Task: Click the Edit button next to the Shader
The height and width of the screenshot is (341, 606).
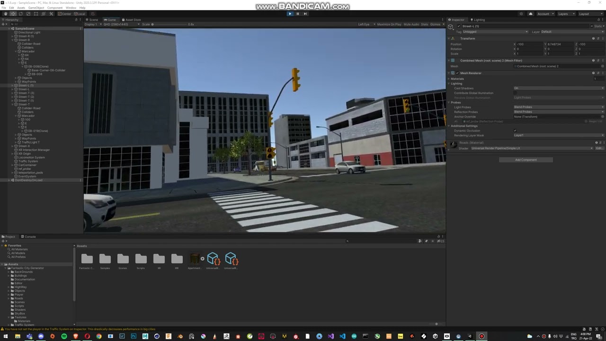Action: click(599, 148)
